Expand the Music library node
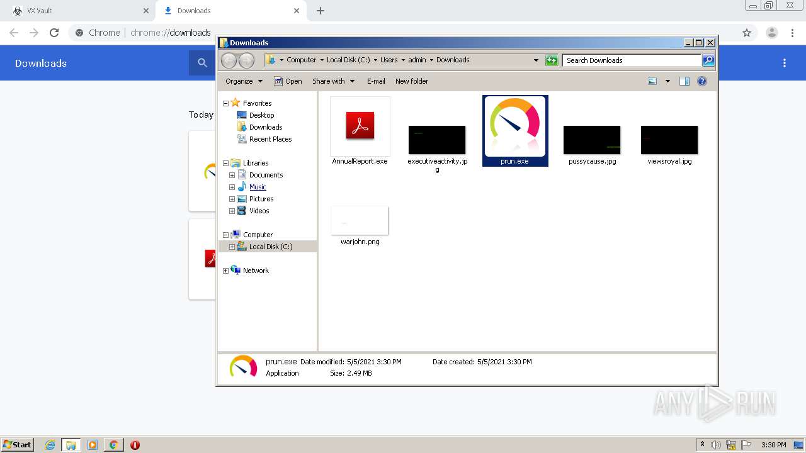The image size is (806, 453). [x=232, y=187]
